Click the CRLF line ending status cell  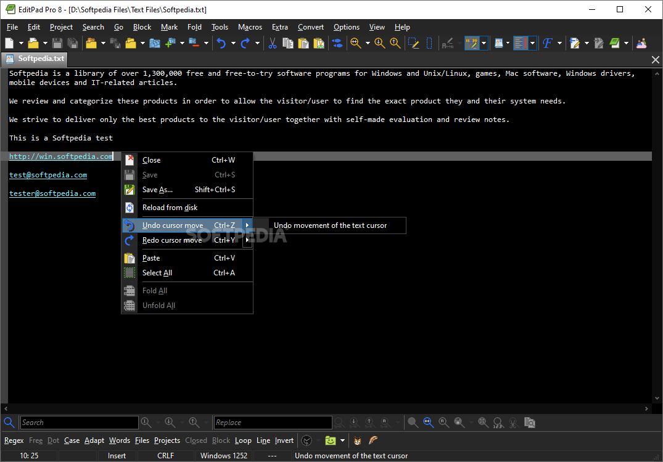point(166,456)
